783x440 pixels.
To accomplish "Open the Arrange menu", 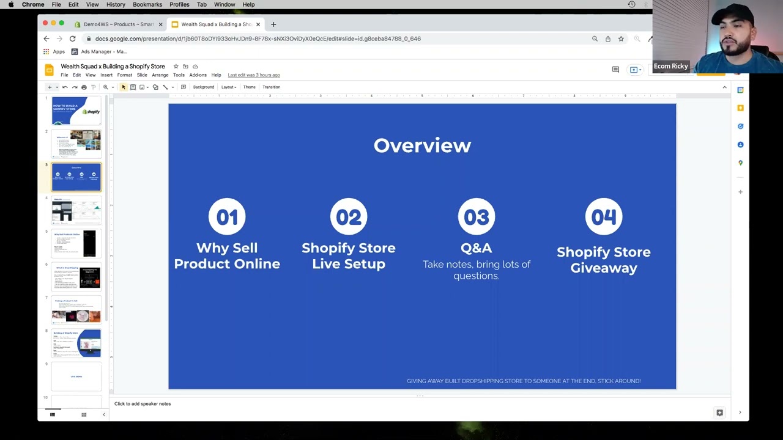I will click(x=160, y=75).
